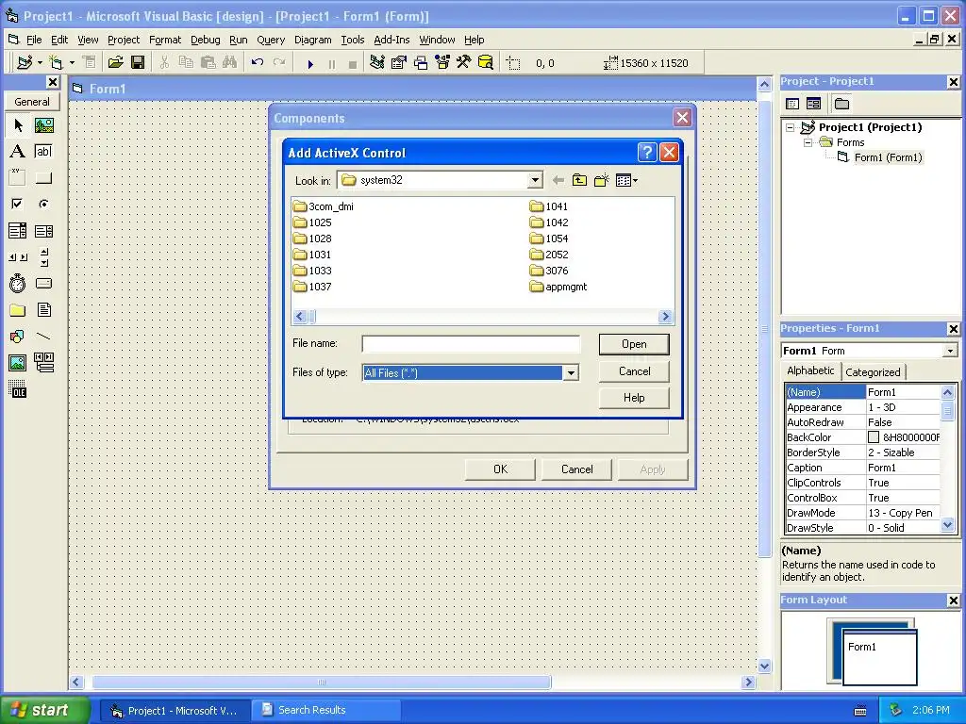Open the Object Browser toolbar icon
Image resolution: width=966 pixels, height=724 pixels.
[442, 63]
